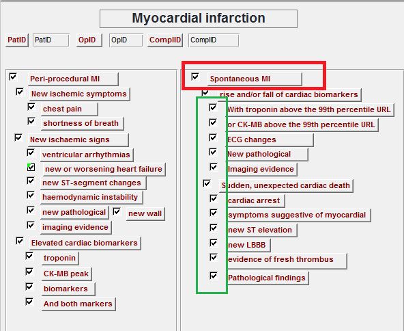Toggle the chest pain checkbox
The height and width of the screenshot is (331, 404).
point(31,107)
